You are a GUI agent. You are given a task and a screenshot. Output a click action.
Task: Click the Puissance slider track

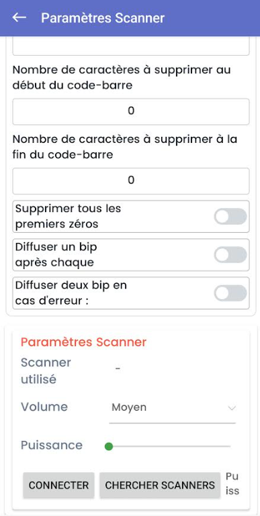click(169, 447)
